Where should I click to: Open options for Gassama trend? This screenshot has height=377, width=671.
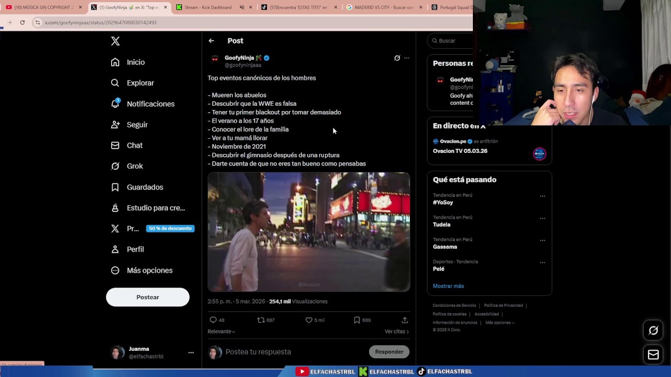pos(543,240)
